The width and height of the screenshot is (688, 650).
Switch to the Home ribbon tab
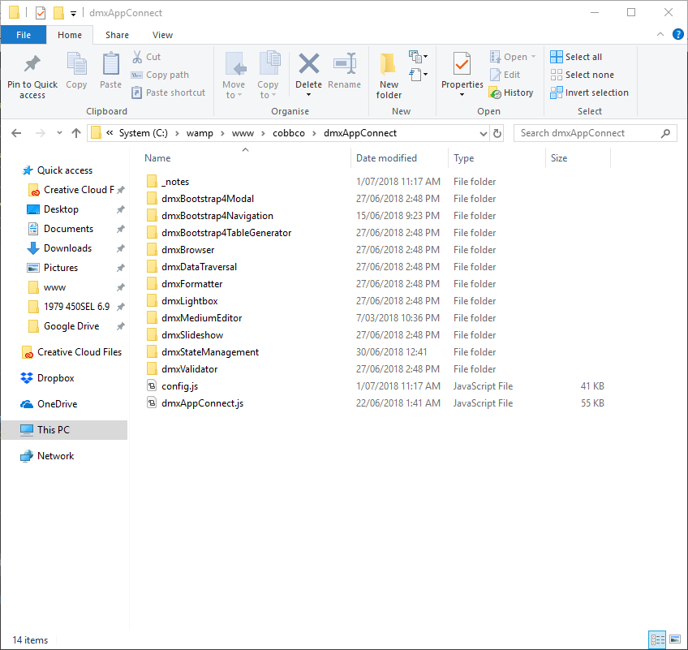click(70, 35)
